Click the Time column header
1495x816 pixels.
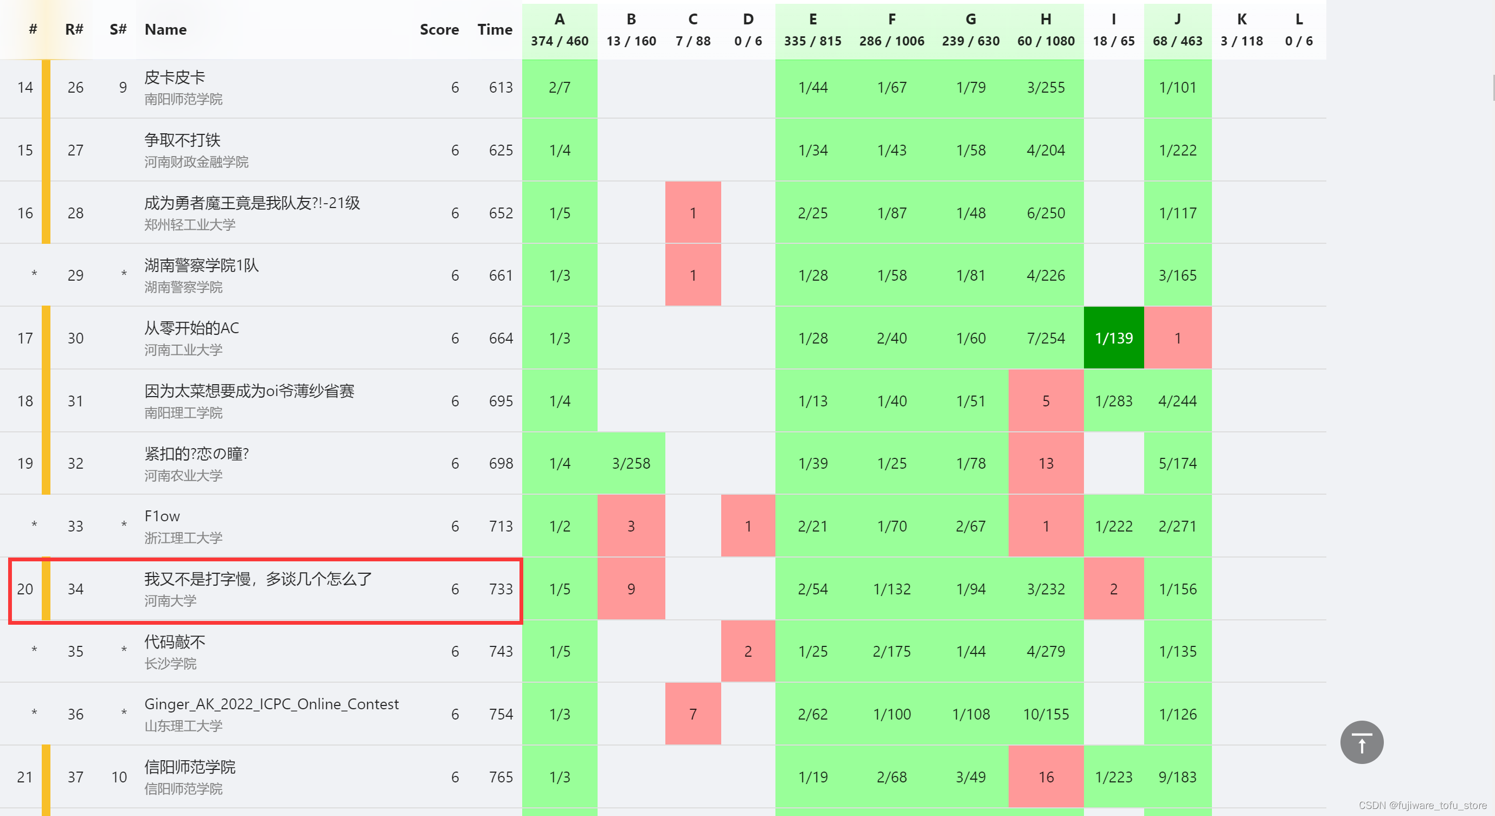(495, 30)
